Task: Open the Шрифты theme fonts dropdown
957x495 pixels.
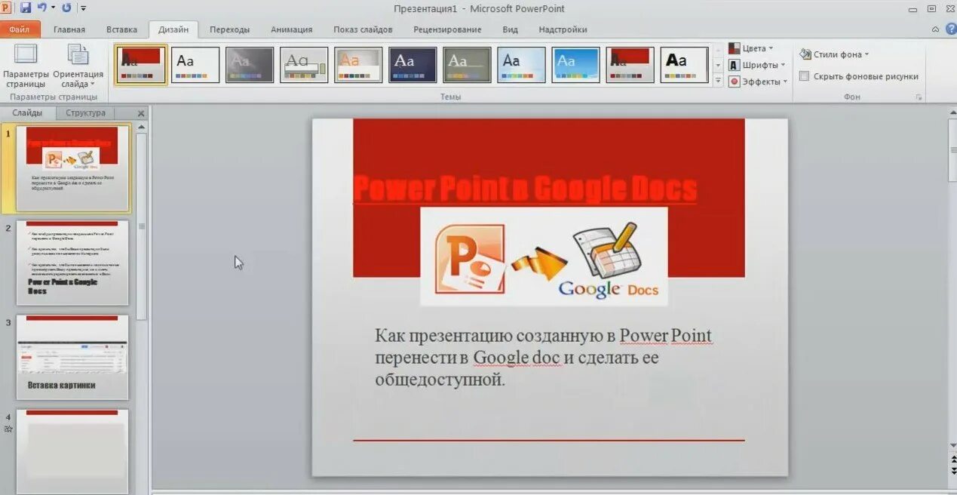Action: coord(757,65)
